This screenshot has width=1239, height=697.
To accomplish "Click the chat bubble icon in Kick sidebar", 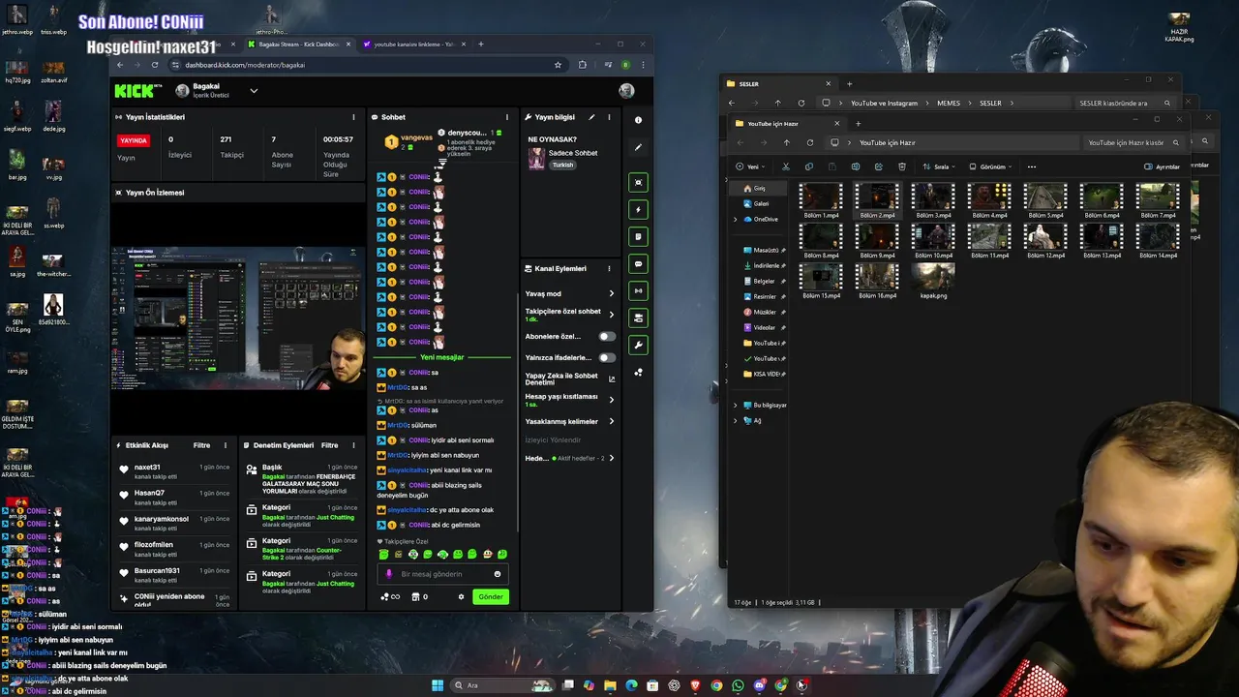I will [638, 263].
